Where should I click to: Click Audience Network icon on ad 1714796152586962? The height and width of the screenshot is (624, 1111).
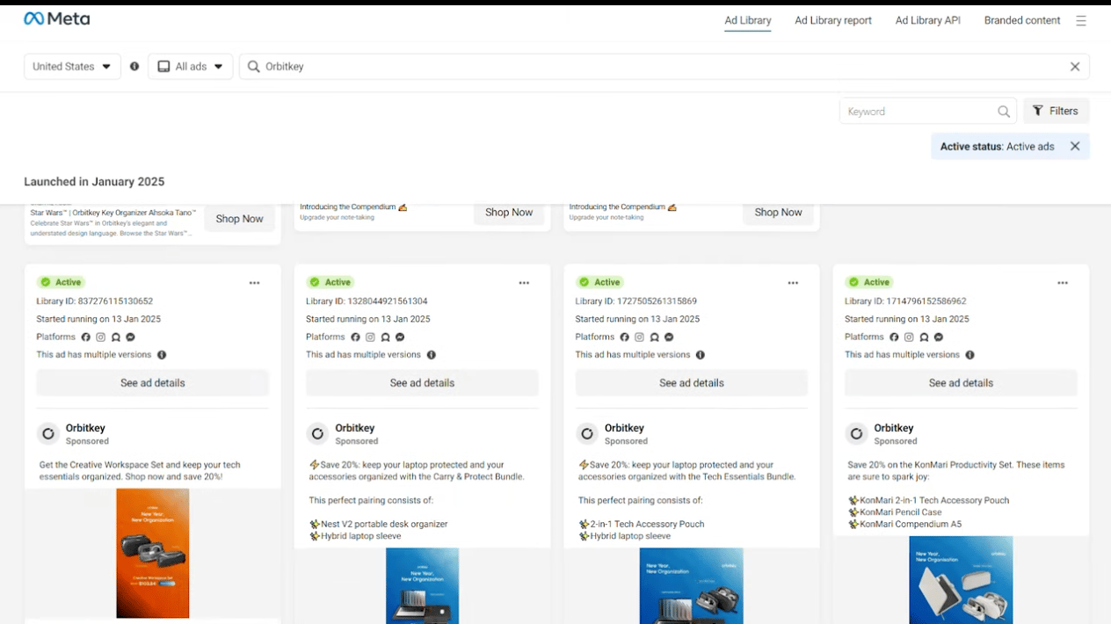coord(924,337)
